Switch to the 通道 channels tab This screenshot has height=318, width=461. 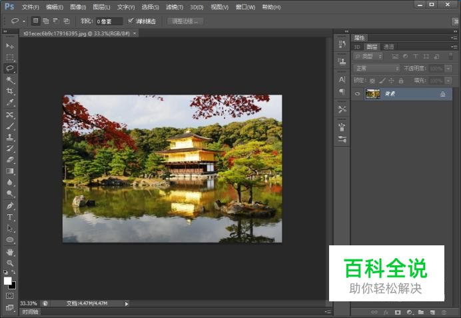(x=388, y=47)
